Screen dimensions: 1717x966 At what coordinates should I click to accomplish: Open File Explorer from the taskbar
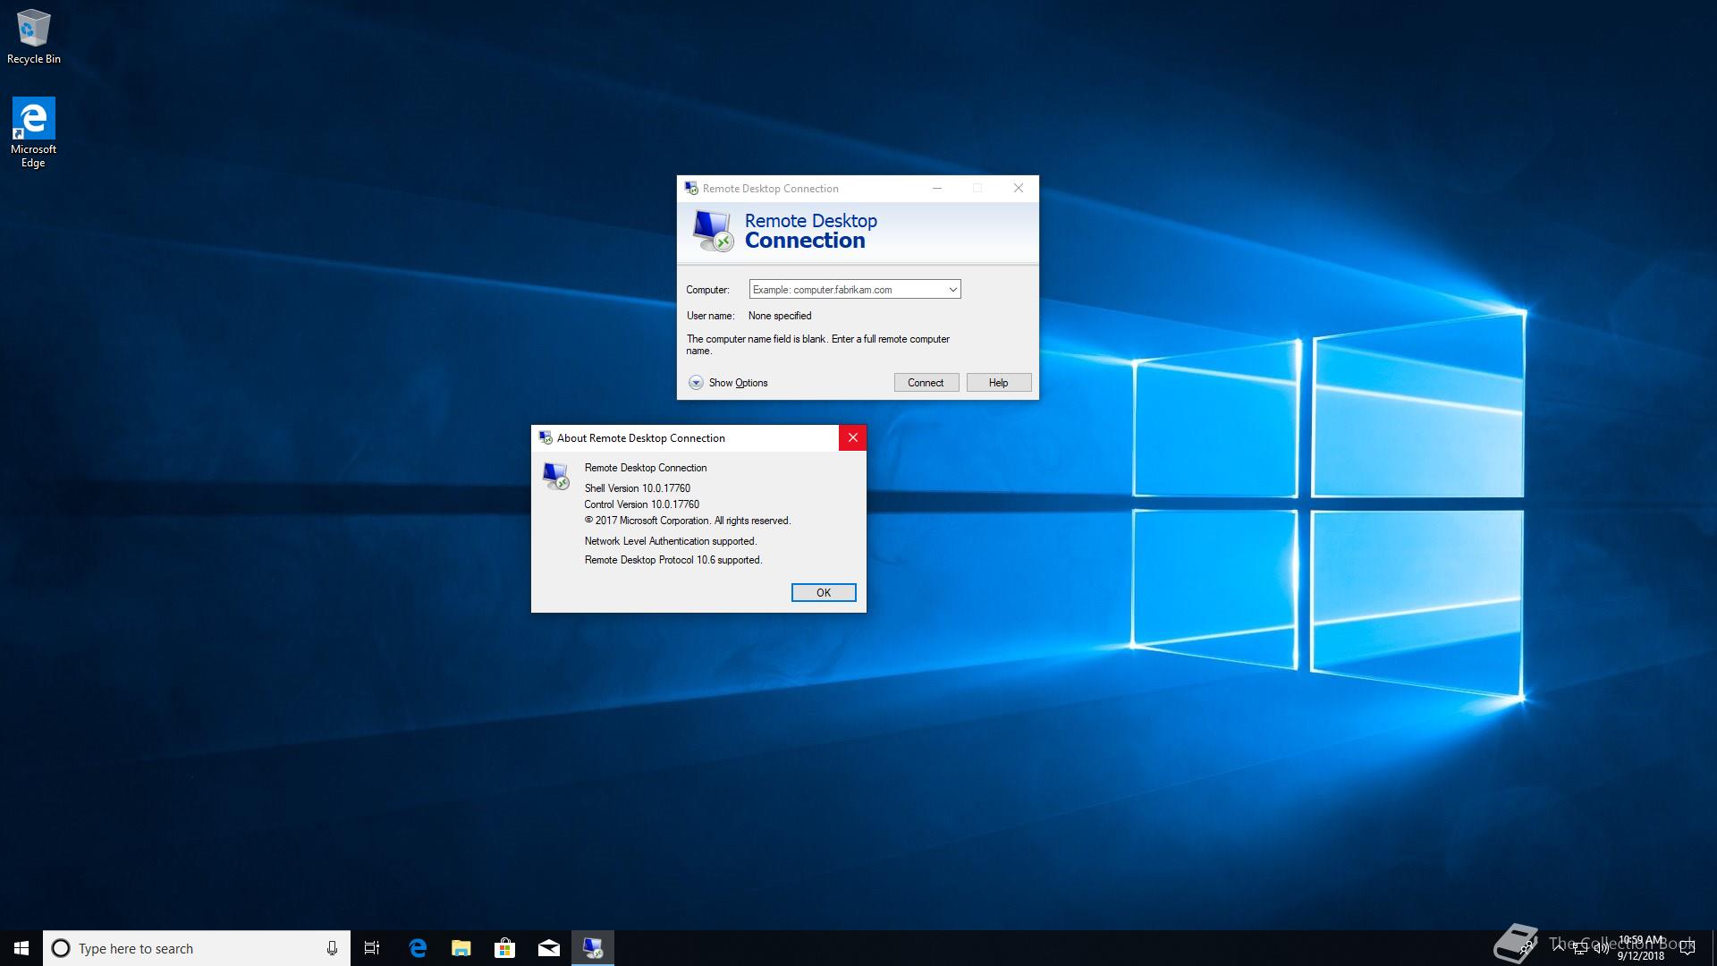coord(461,948)
